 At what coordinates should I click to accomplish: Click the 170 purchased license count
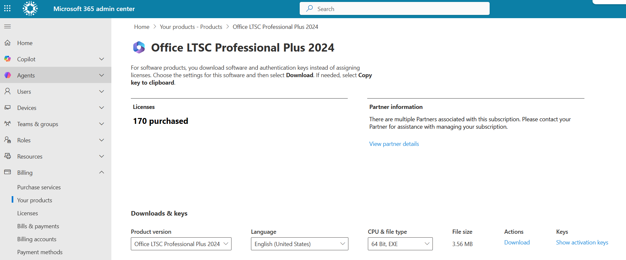pyautogui.click(x=160, y=121)
